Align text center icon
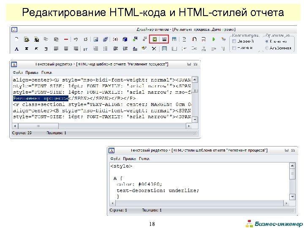Image resolution: width=304 pixels, height=228 pixels. 66,49
